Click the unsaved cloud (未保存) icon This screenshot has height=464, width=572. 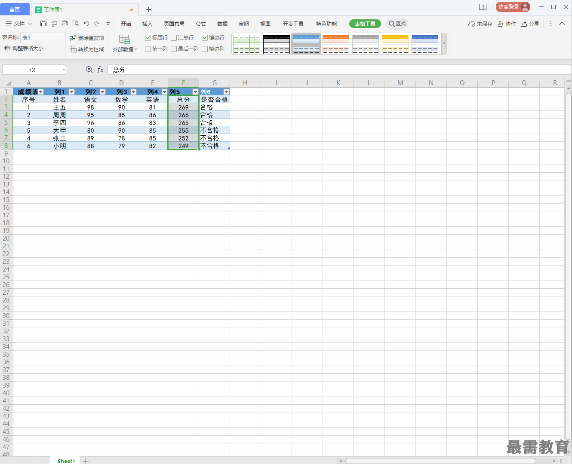480,24
